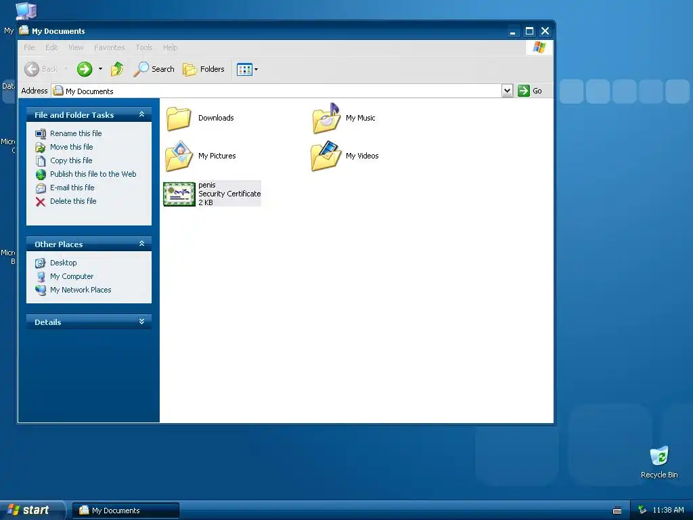Screen dimensions: 693x520
Task: Click My Computer icon in Other Places
Action: (x=41, y=277)
